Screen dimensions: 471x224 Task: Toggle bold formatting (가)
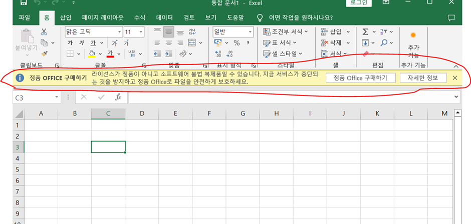click(70, 43)
